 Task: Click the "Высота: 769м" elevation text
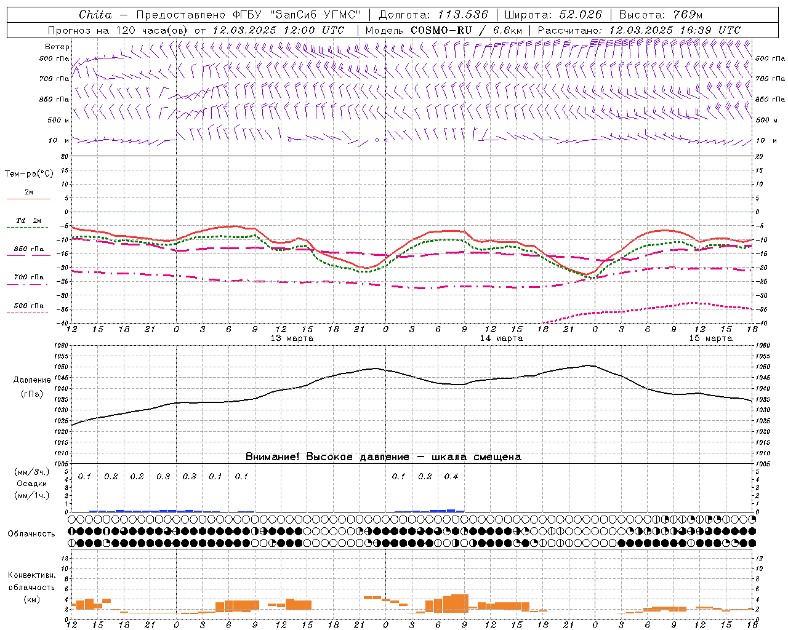pos(661,15)
